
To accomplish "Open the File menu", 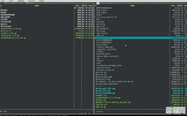I will 11,1.
